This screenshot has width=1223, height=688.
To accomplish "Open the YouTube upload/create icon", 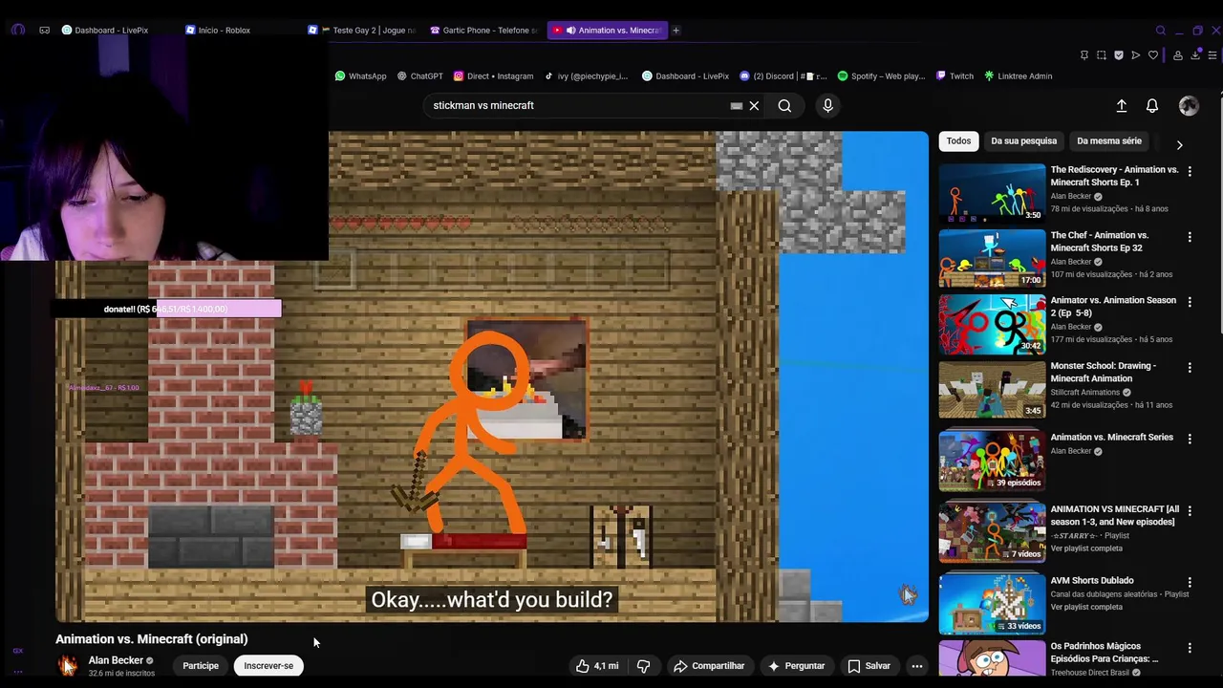I will (x=1122, y=106).
